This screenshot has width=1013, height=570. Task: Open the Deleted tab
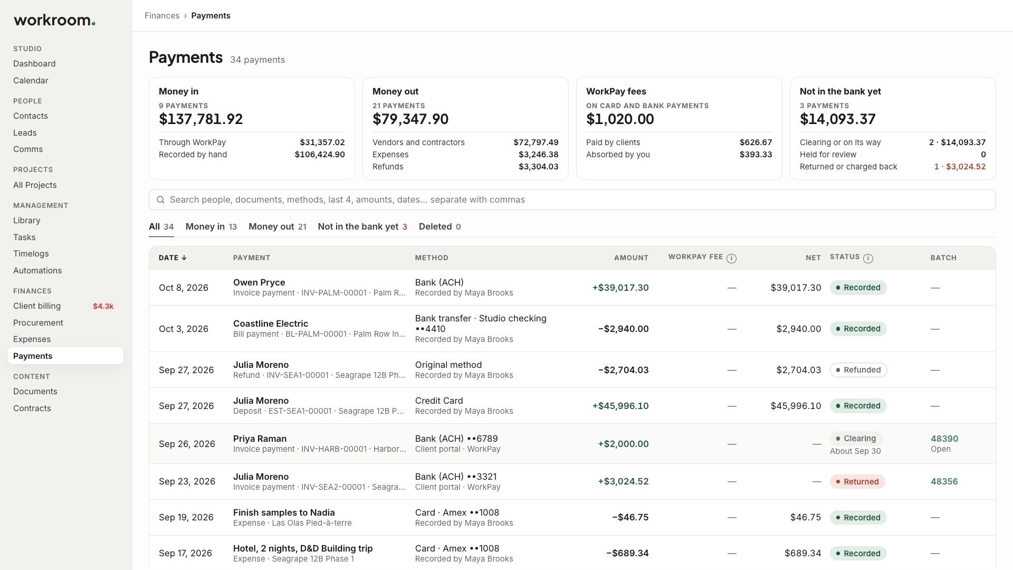[x=439, y=226]
